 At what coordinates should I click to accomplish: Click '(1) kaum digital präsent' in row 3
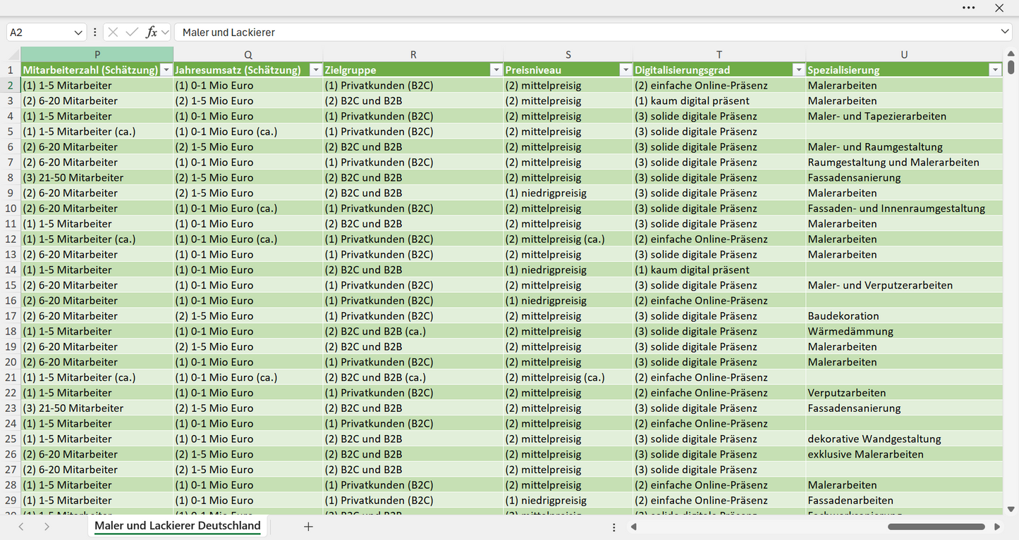[719, 101]
